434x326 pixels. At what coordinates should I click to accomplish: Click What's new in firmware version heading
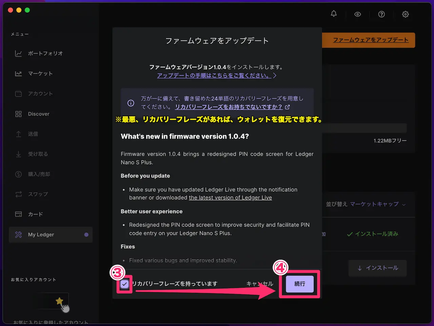pos(185,137)
